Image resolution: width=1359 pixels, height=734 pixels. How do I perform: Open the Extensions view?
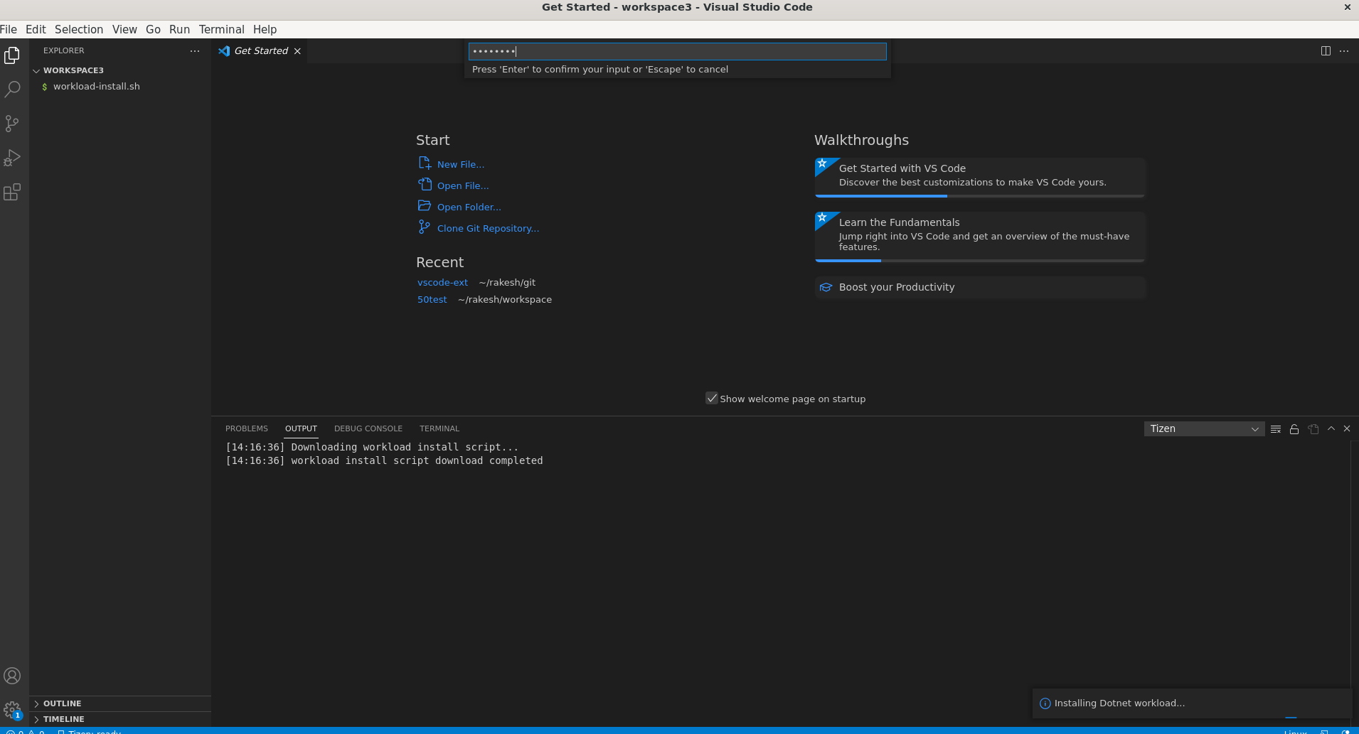pos(12,192)
